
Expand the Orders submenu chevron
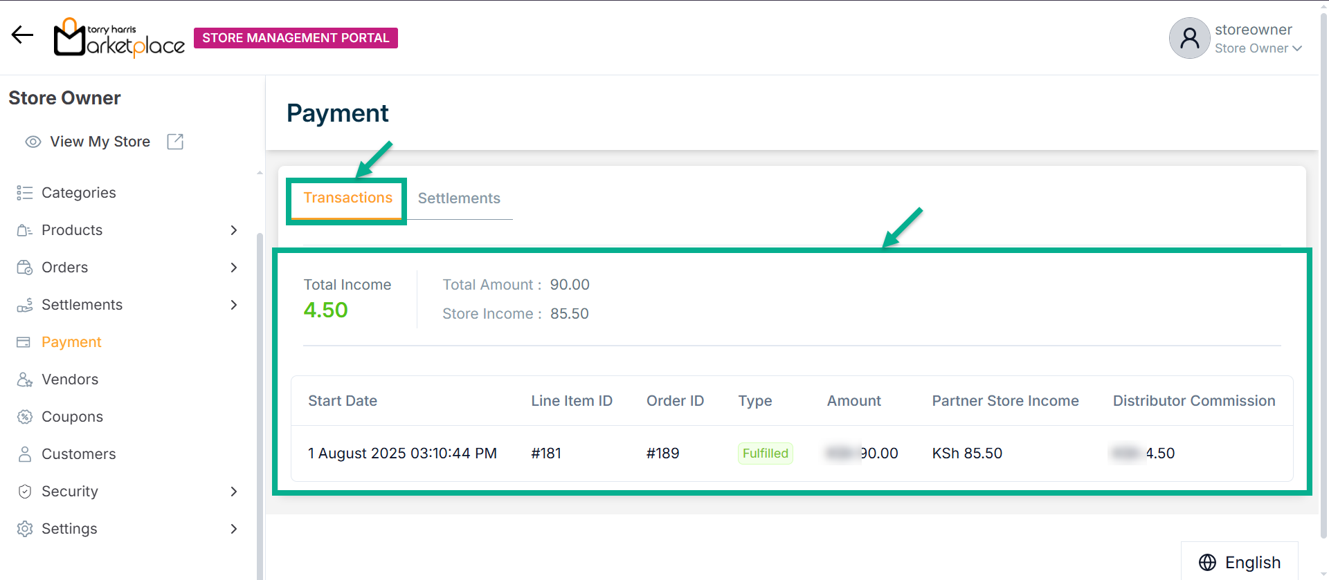pos(234,268)
